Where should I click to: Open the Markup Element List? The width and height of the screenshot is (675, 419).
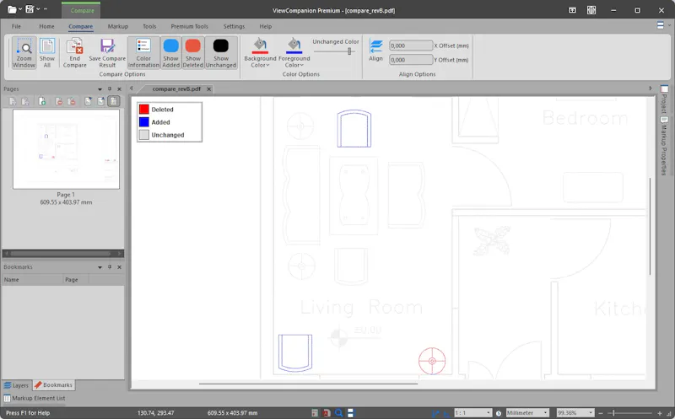35,399
